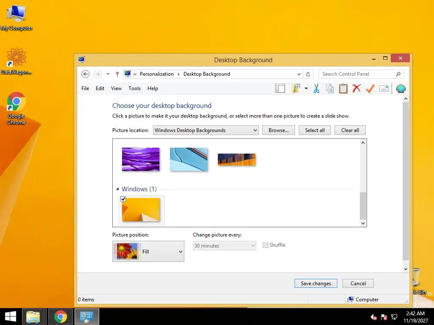Open the Start button
The image size is (434, 325).
(x=11, y=317)
